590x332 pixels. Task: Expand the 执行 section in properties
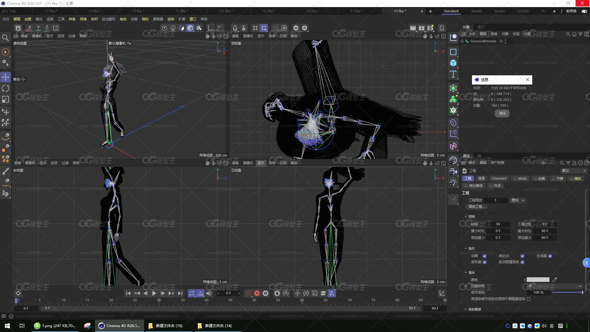pyautogui.click(x=465, y=248)
